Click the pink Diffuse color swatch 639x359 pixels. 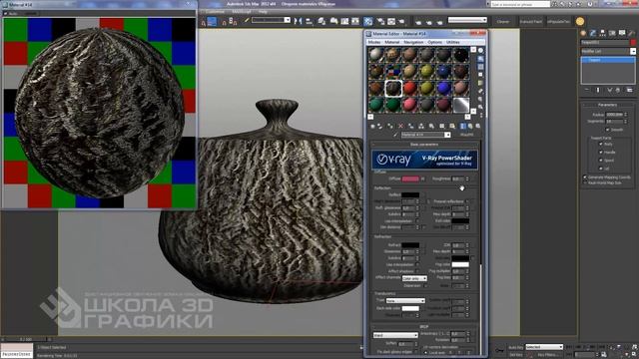point(410,179)
